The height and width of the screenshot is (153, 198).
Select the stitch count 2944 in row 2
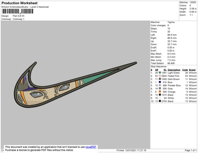click(x=164, y=76)
